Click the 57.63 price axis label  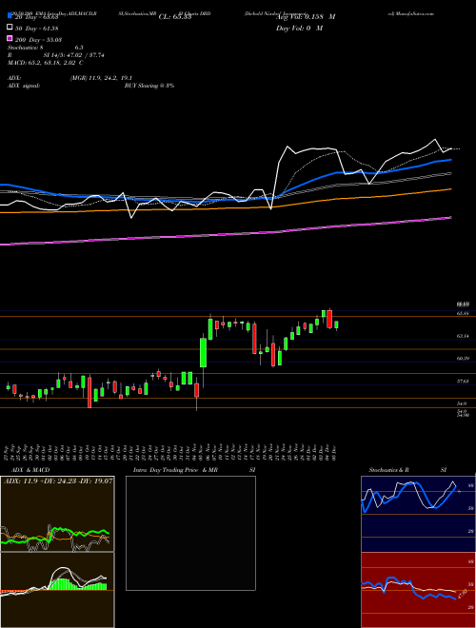(463, 382)
